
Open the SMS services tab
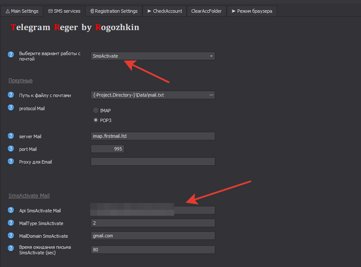[64, 11]
